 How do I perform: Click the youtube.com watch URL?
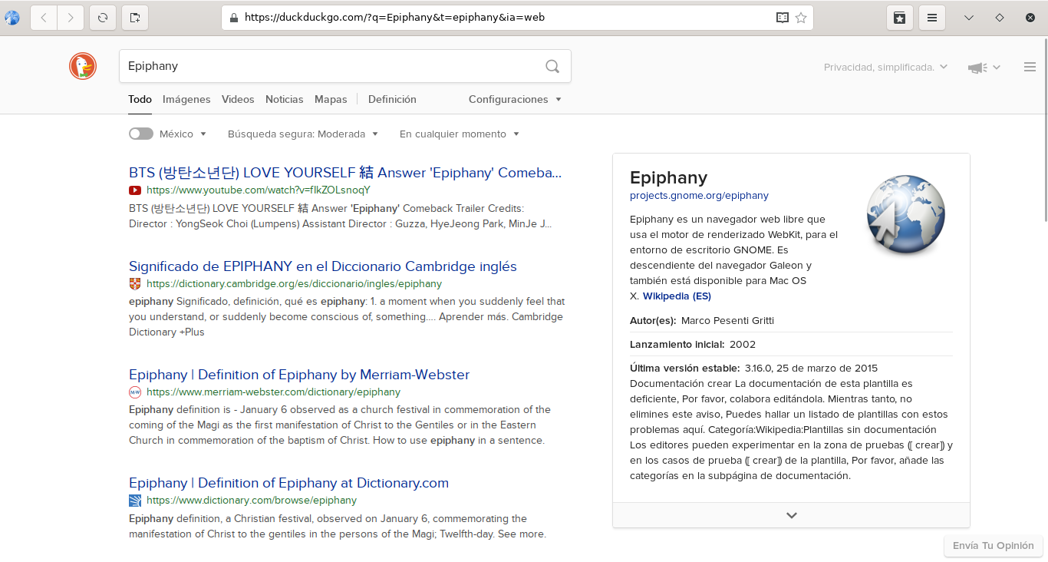point(259,190)
